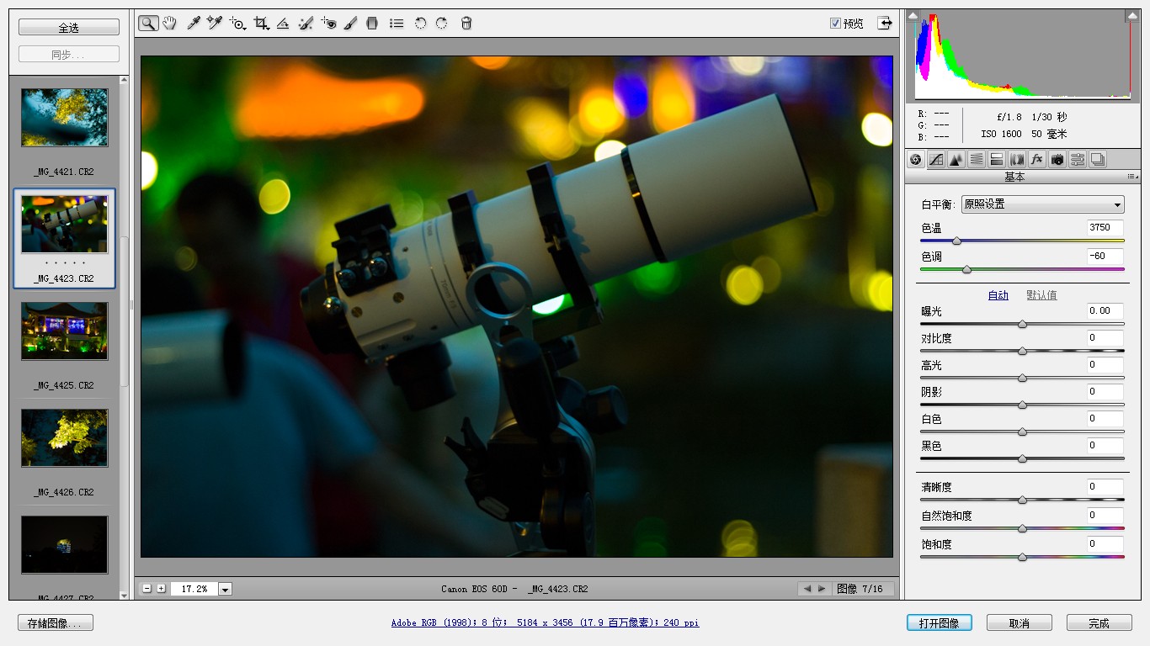The image size is (1150, 646).
Task: Open the 白平衡 white balance dropdown
Action: pos(1043,204)
